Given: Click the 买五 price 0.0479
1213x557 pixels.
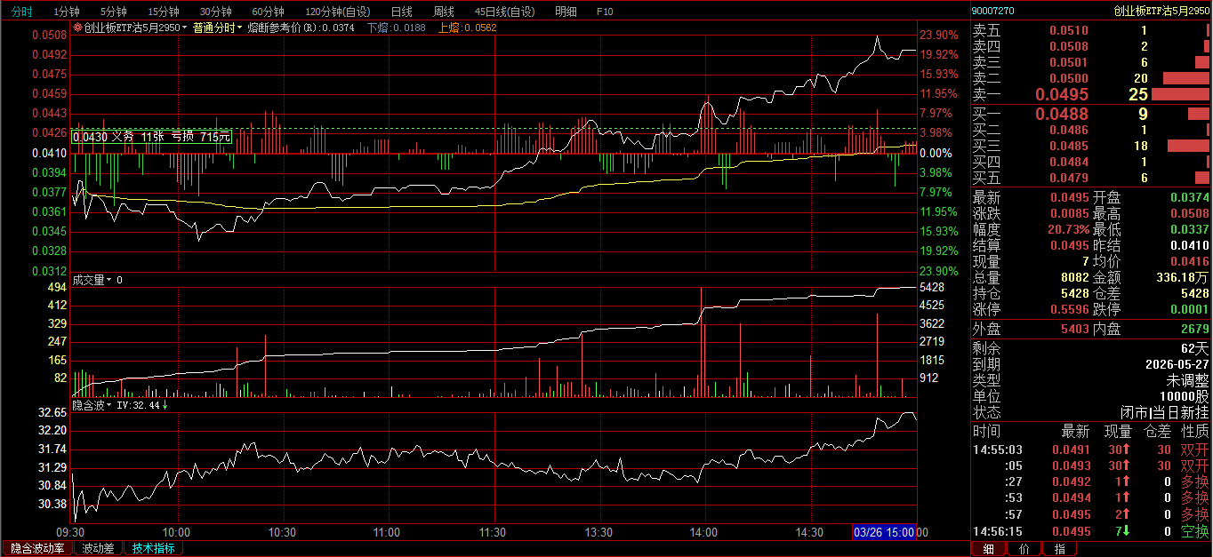Looking at the screenshot, I should click(1068, 178).
